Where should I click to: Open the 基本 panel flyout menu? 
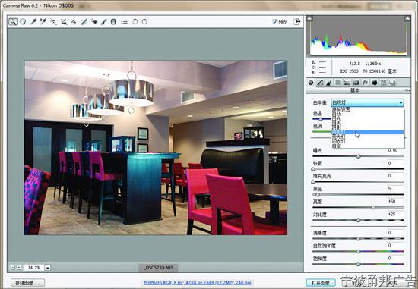407,90
